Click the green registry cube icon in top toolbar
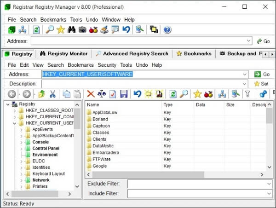Image resolution: width=276 pixels, height=208 pixels. (x=11, y=29)
